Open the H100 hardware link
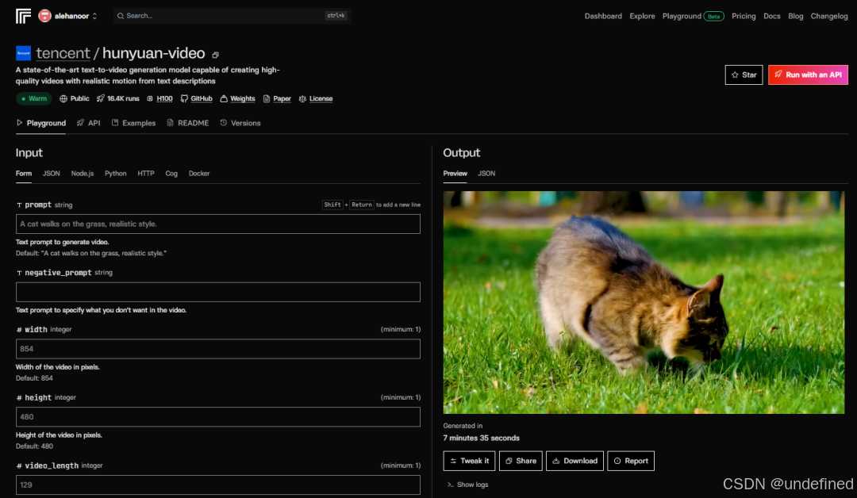The image size is (857, 498). point(164,99)
